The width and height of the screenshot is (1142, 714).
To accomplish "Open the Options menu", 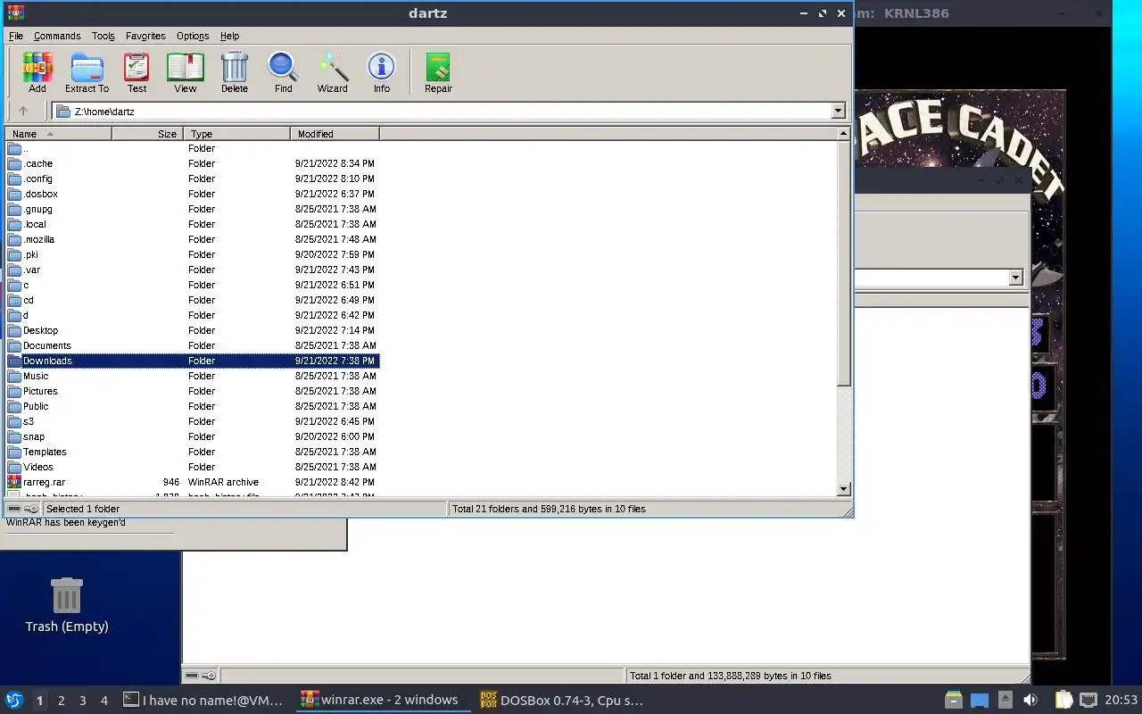I will 193,36.
